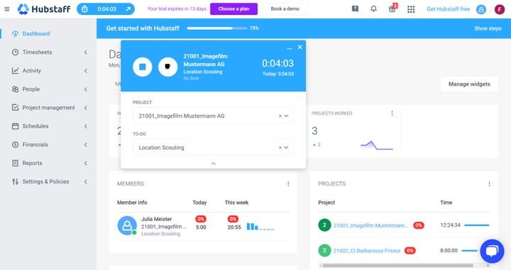The height and width of the screenshot is (270, 511).
Task: Open People in sidebar
Action: pyautogui.click(x=31, y=89)
